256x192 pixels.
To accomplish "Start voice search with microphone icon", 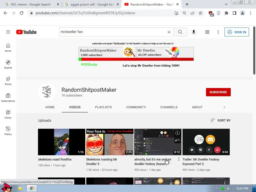I will click(194, 32).
